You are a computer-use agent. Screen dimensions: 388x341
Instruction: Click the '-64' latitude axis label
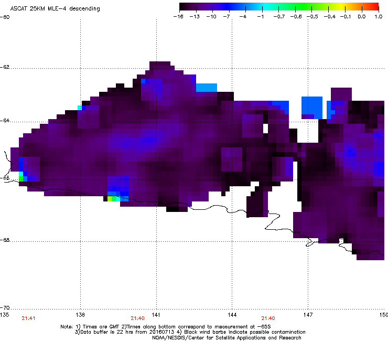tap(5, 121)
